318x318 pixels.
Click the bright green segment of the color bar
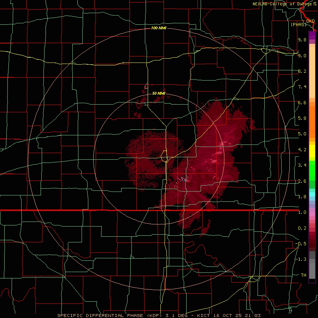pyautogui.click(x=312, y=170)
